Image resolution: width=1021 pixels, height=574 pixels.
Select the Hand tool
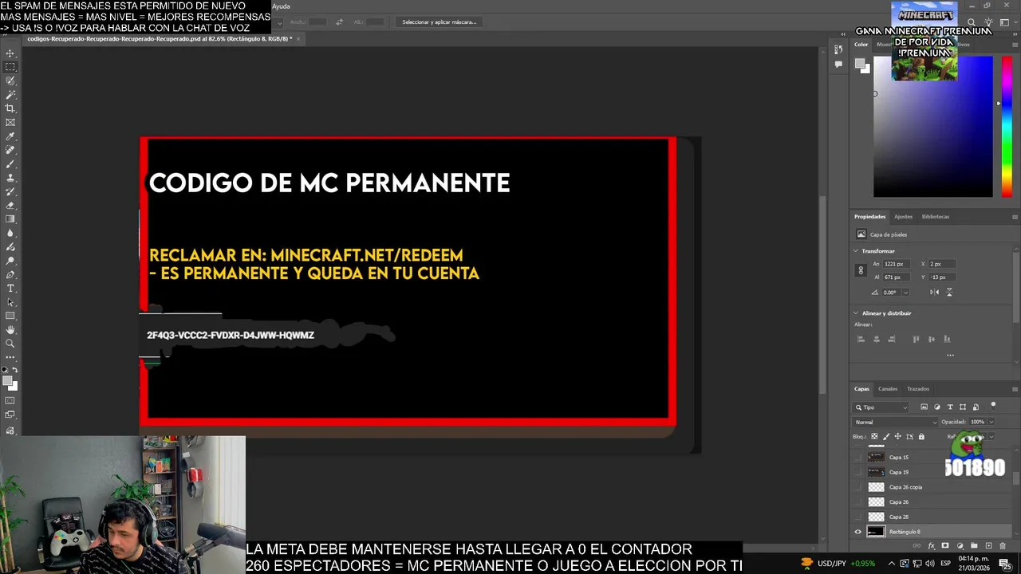(10, 329)
